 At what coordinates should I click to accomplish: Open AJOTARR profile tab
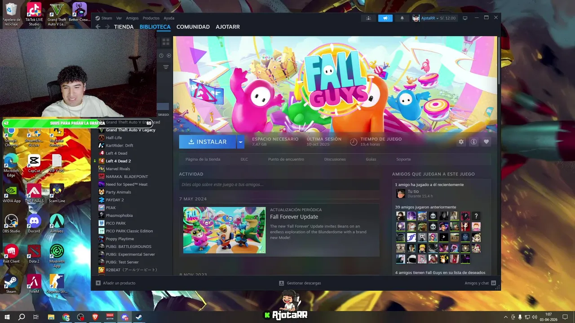click(228, 27)
